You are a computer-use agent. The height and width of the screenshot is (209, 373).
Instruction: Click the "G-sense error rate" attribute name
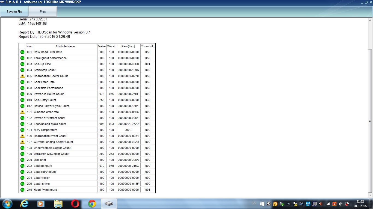[46, 112]
